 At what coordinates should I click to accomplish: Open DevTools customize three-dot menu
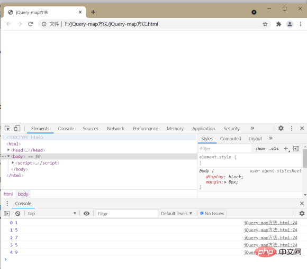(x=292, y=128)
